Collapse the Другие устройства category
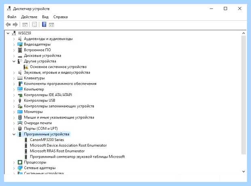Viewport: 251px width, 186px height. pos(14,61)
